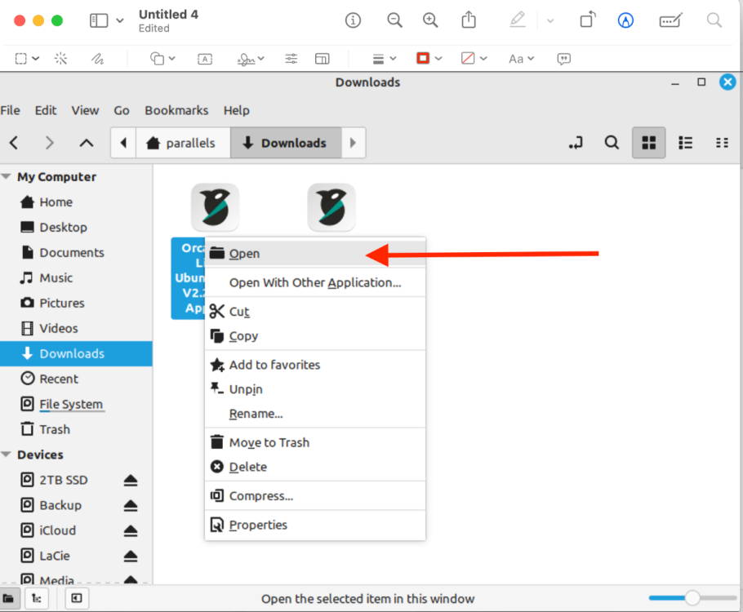Open the Share icon in toolbar
Image resolution: width=743 pixels, height=612 pixels.
pos(469,20)
